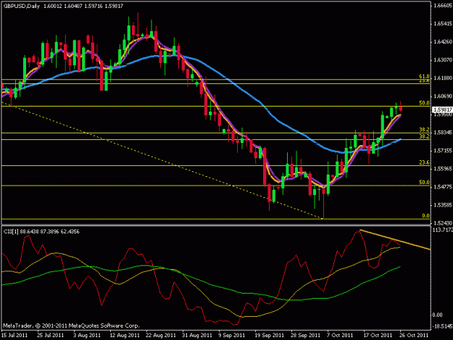
Task: Click the 1.63070 price scale value
Action: [443, 60]
